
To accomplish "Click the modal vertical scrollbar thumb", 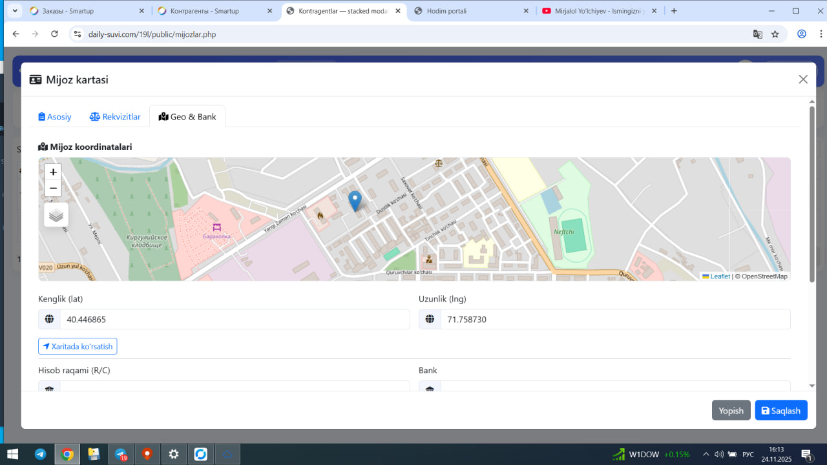I will pos(812,194).
